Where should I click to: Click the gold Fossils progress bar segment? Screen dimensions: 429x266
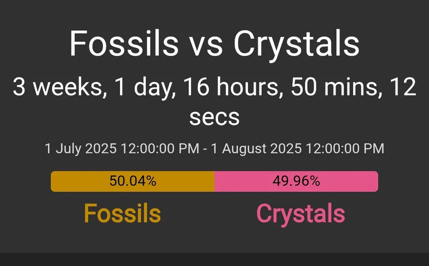[133, 181]
